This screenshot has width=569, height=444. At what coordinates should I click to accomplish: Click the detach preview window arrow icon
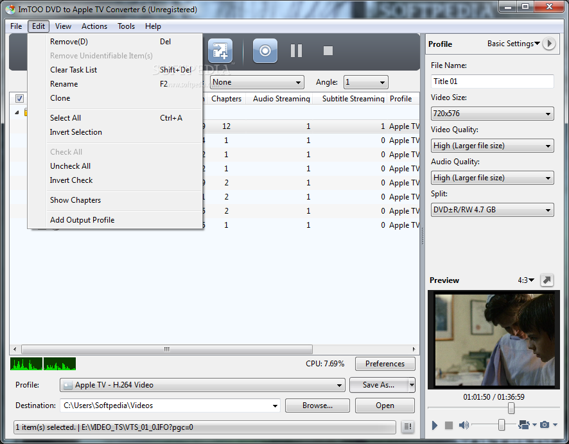point(547,280)
